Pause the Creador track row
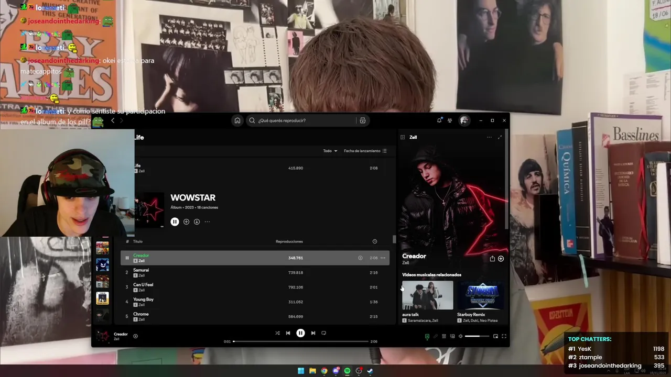This screenshot has width=671, height=377. [127, 258]
